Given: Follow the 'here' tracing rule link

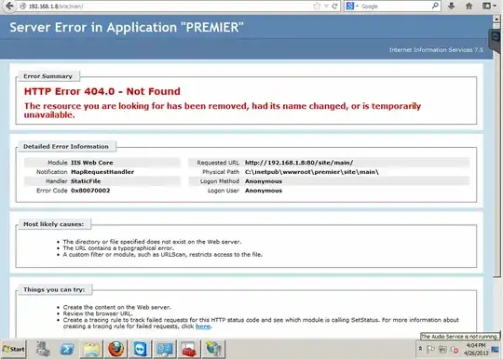Looking at the screenshot, I should [203, 326].
